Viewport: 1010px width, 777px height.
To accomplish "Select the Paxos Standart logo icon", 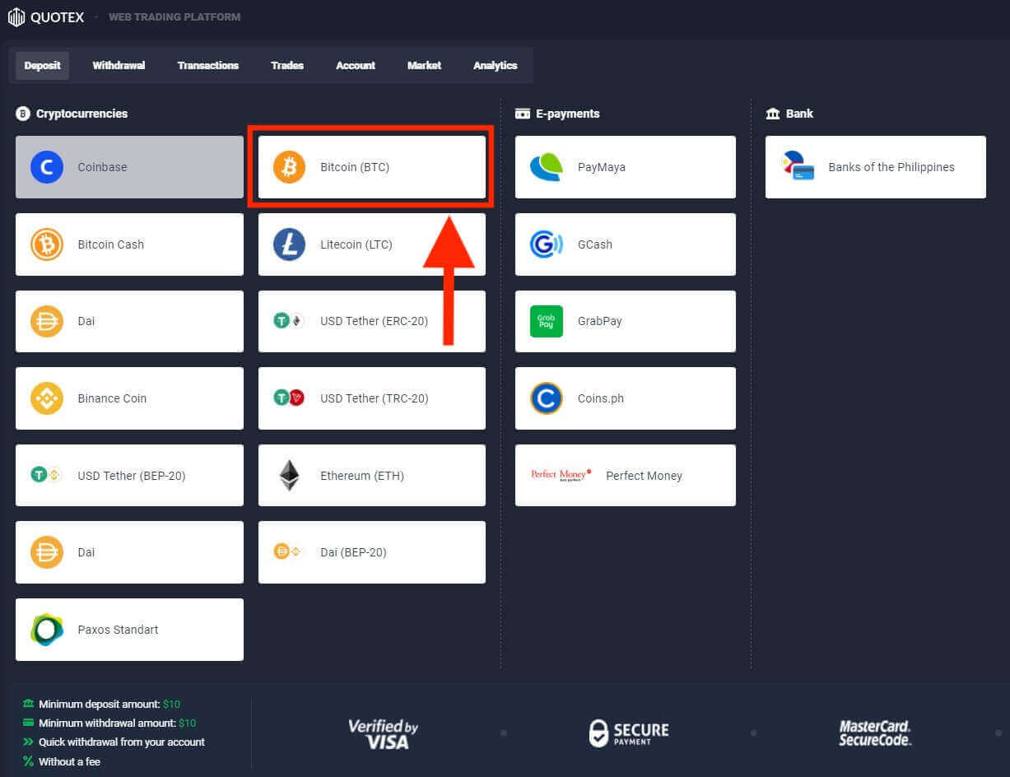I will [47, 630].
